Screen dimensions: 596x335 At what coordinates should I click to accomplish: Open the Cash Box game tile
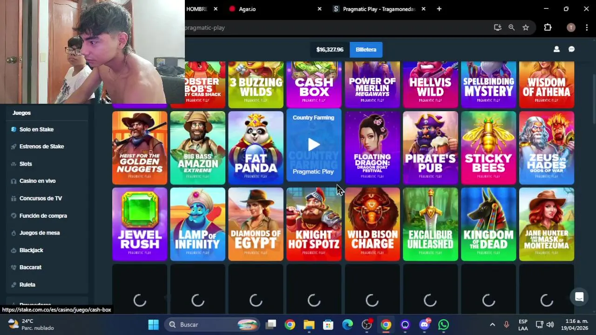click(x=314, y=85)
